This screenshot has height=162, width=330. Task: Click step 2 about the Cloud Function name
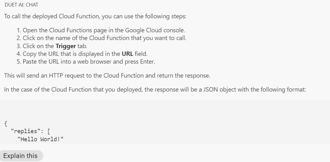104,38
